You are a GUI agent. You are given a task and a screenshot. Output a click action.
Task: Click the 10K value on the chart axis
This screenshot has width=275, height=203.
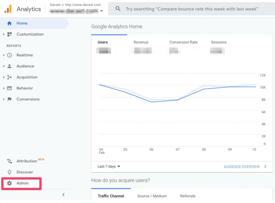click(263, 87)
